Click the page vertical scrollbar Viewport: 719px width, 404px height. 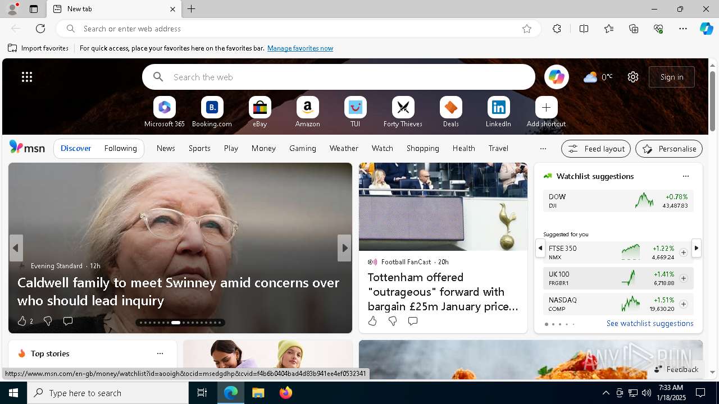pyautogui.click(x=712, y=102)
